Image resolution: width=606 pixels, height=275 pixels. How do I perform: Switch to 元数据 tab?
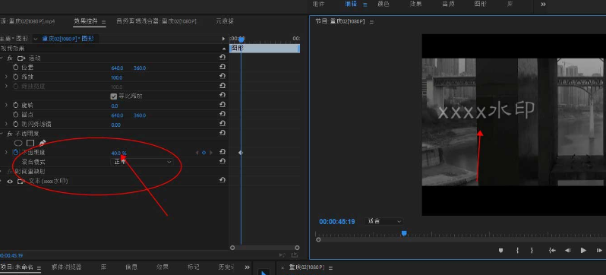(225, 21)
